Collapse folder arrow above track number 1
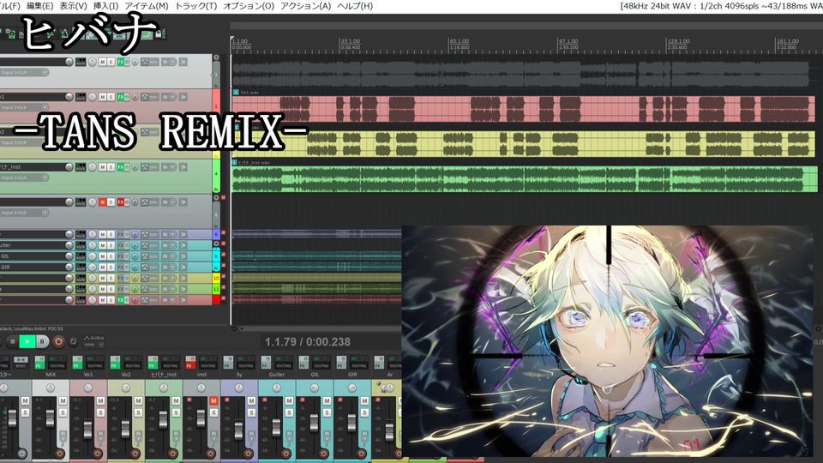823x463 pixels. [x=216, y=57]
